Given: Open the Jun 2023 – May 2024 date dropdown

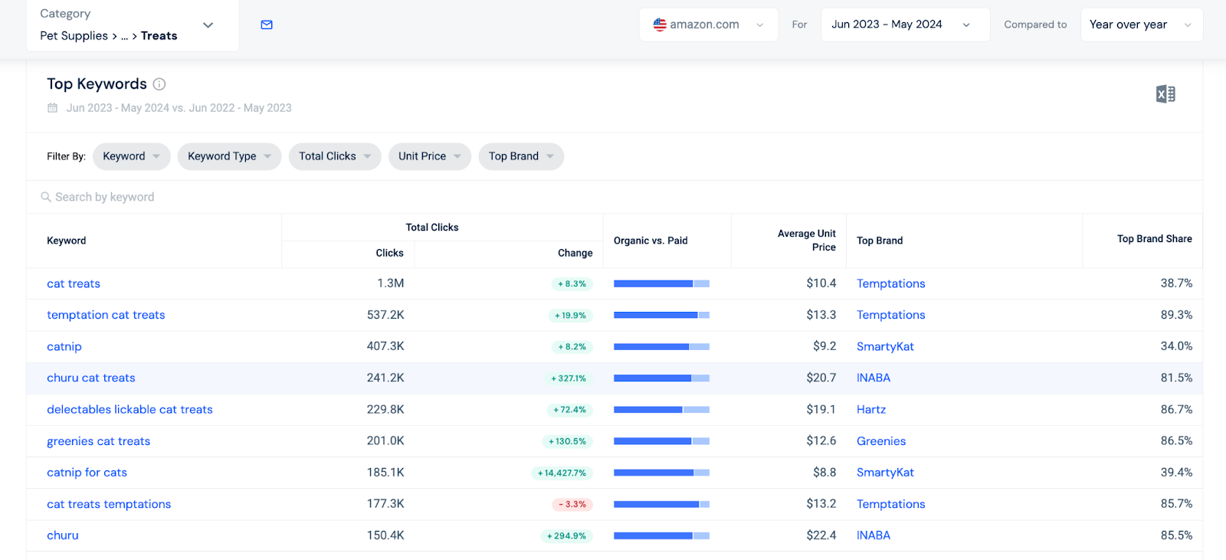Looking at the screenshot, I should [904, 25].
